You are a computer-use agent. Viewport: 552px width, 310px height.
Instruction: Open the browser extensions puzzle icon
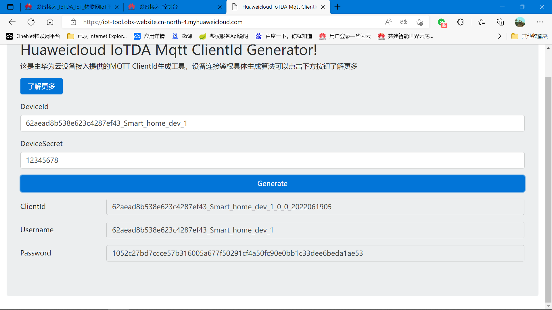pos(460,22)
